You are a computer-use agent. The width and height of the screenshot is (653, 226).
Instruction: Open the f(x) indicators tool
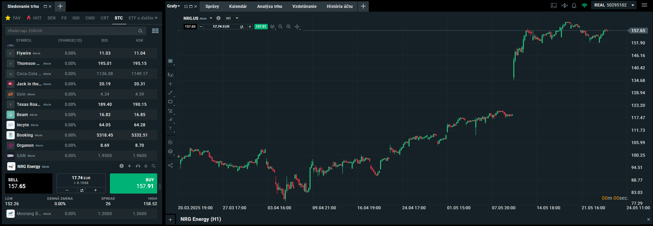coord(170,75)
